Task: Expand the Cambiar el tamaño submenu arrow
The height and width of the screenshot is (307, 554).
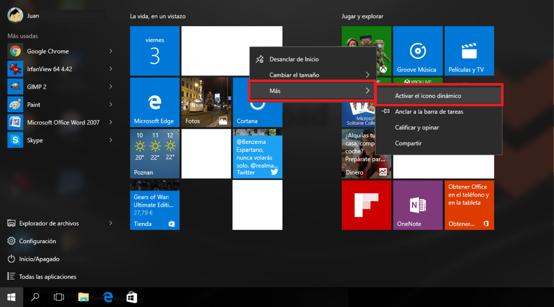Action: click(368, 75)
